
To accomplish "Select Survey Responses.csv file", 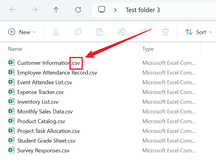I will [x=43, y=151].
